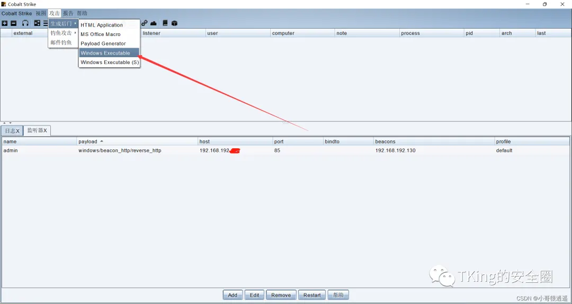The image size is (572, 304).
Task: Choose Windows Executable (S) entry
Action: tap(109, 62)
